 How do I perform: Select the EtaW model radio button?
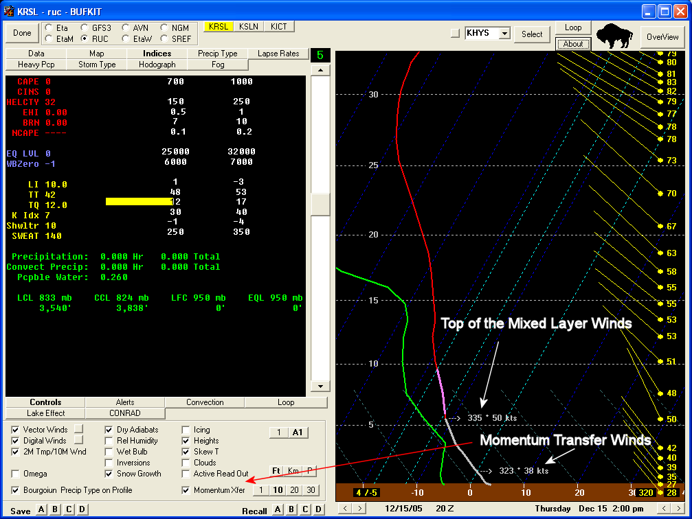[x=126, y=39]
